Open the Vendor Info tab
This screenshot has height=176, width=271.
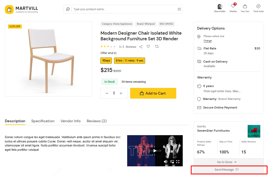(x=71, y=121)
